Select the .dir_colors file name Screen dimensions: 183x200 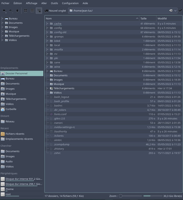pyautogui.click(x=60, y=110)
